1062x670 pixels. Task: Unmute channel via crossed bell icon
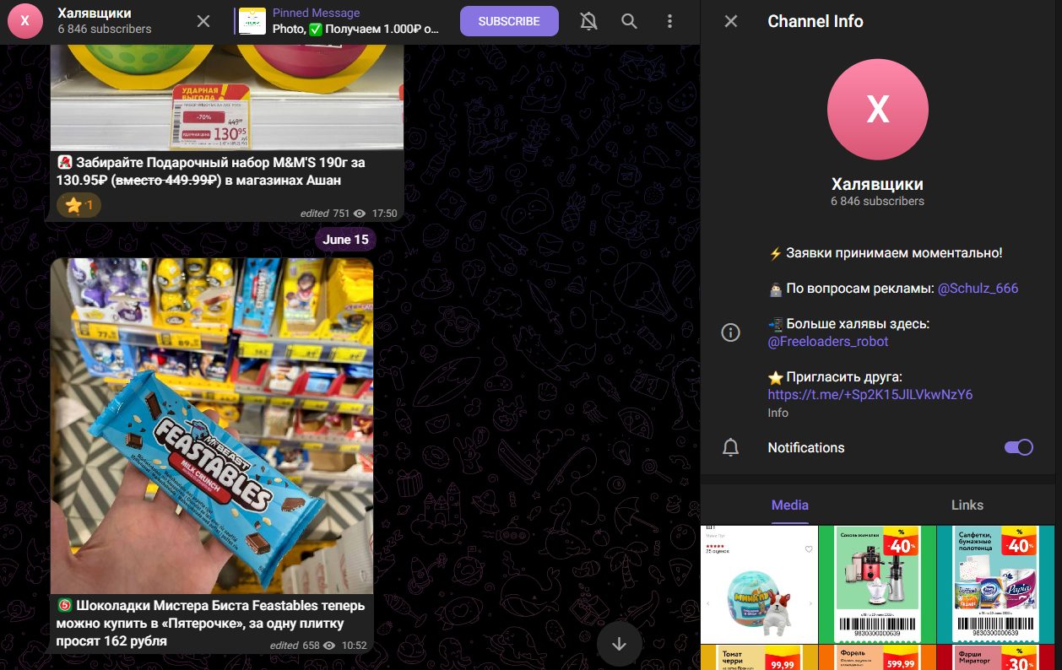[x=588, y=21]
